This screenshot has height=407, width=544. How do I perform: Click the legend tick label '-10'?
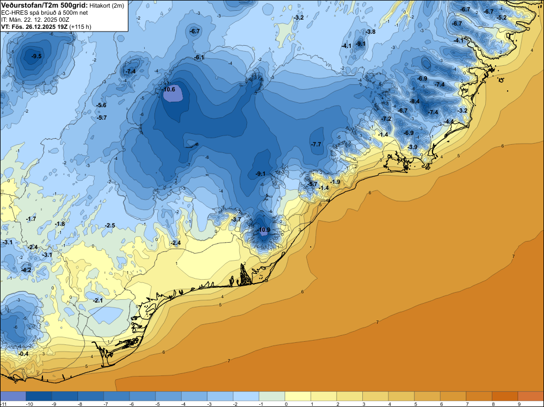click(29, 404)
